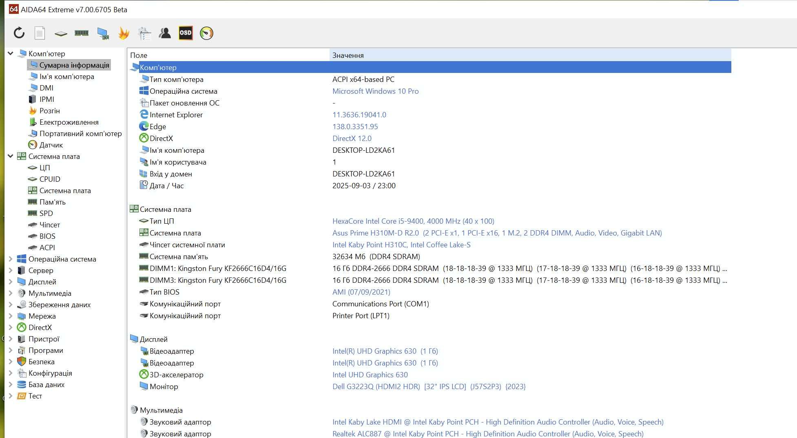Open the DirectX 12.0 link
Screen dimensions: 797x438
(352, 139)
